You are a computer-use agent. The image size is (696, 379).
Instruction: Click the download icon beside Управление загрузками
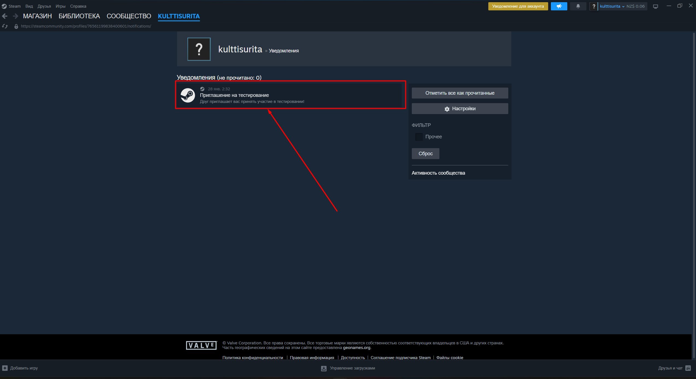[324, 368]
